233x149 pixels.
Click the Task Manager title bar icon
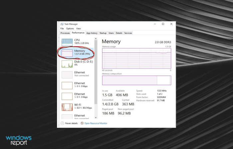pos(62,24)
